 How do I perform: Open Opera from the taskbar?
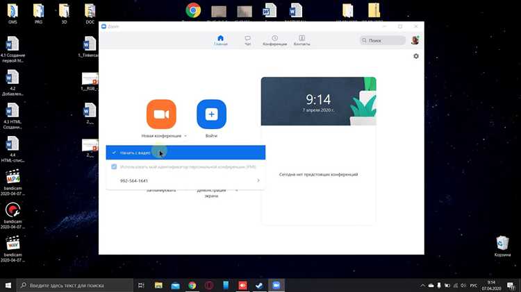point(209,285)
